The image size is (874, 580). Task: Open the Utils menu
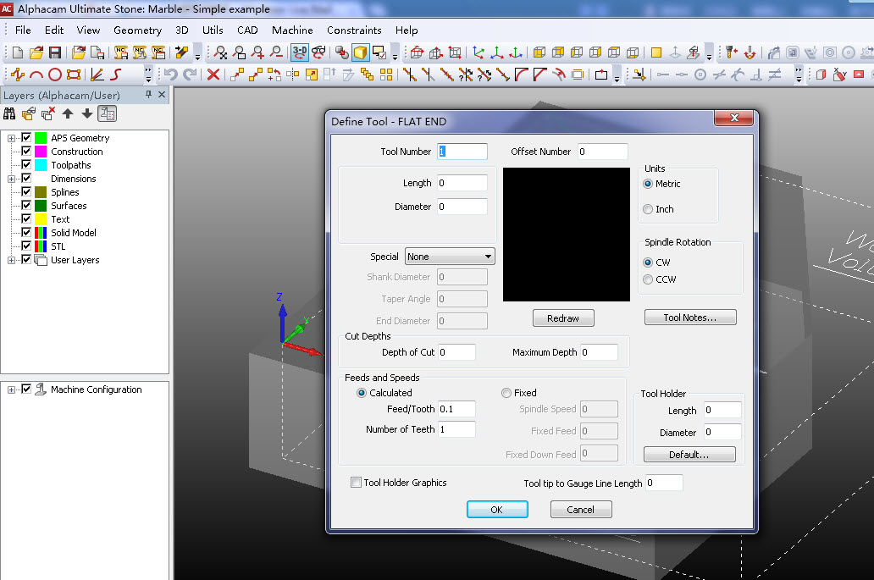pyautogui.click(x=213, y=30)
